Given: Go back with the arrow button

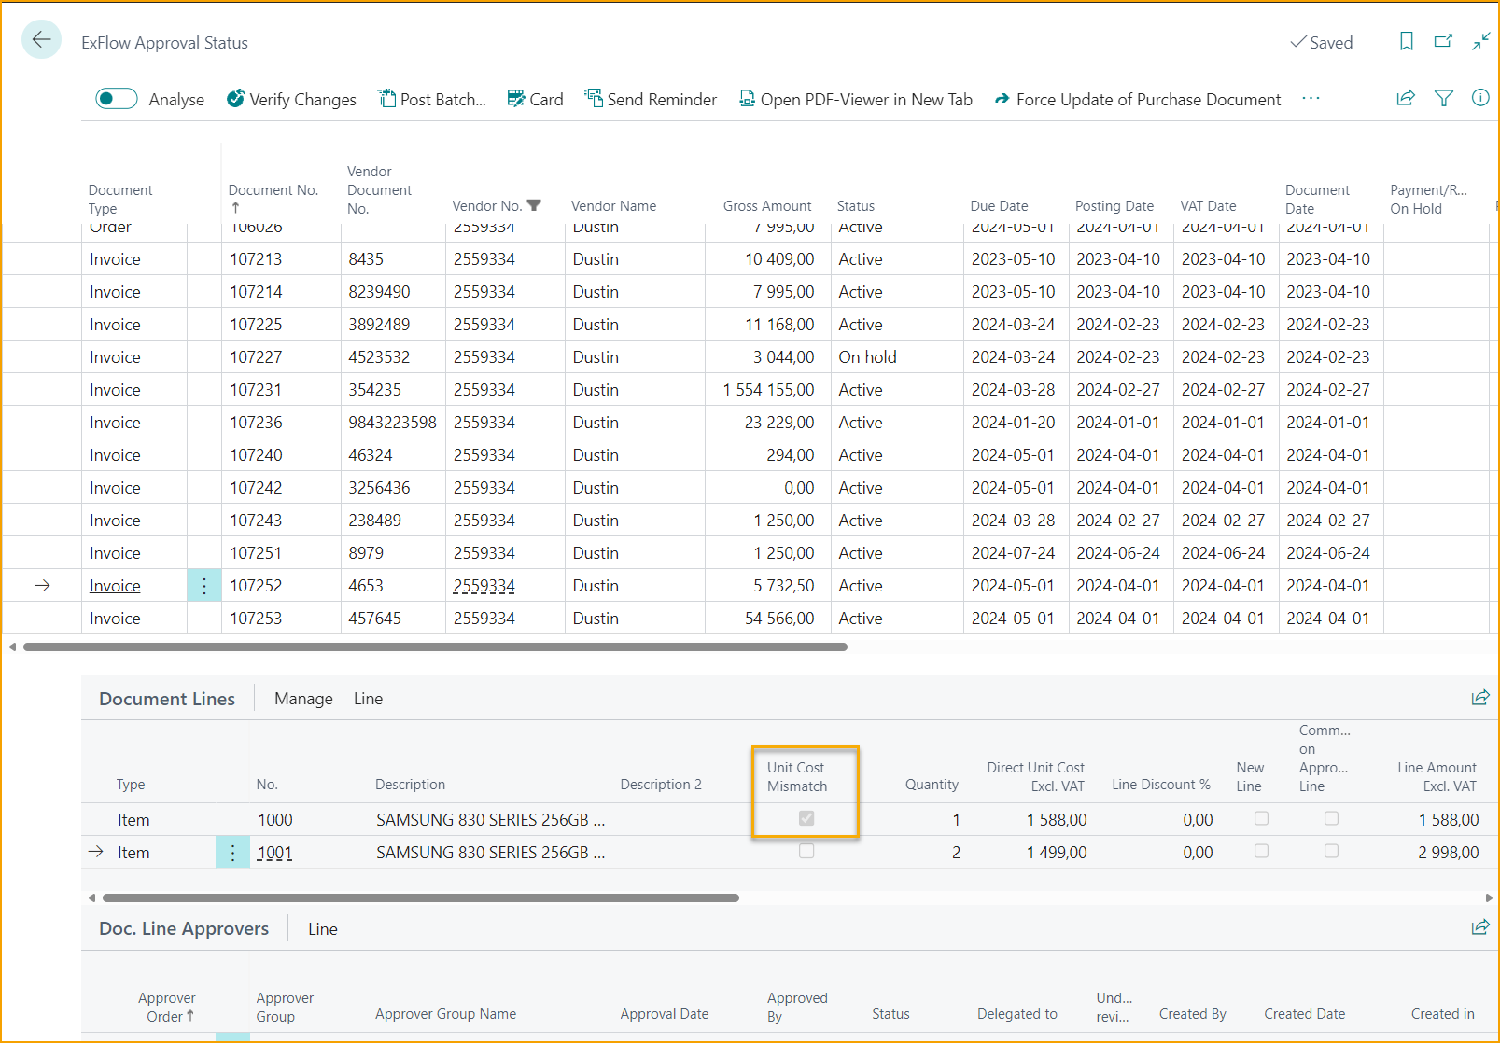Looking at the screenshot, I should pos(41,39).
